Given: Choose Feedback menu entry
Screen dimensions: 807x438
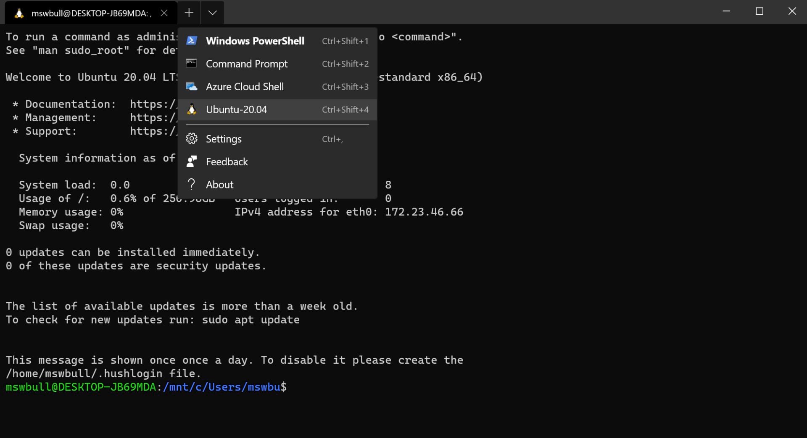Looking at the screenshot, I should pyautogui.click(x=277, y=162).
